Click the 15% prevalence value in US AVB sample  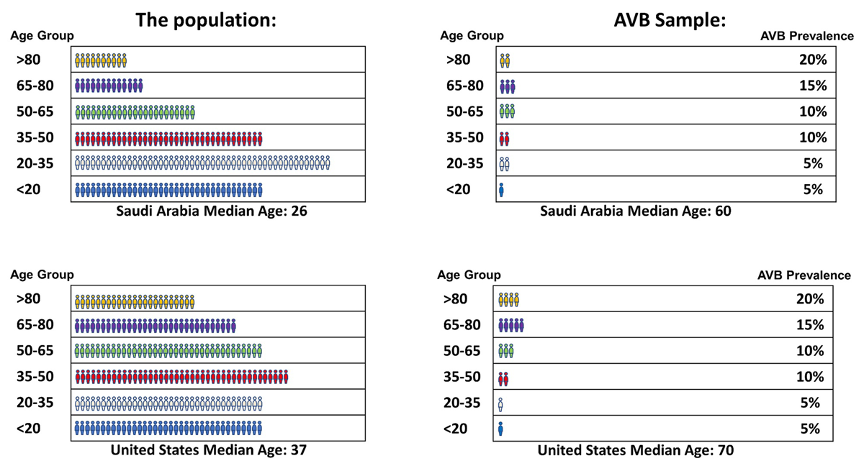pyautogui.click(x=809, y=325)
